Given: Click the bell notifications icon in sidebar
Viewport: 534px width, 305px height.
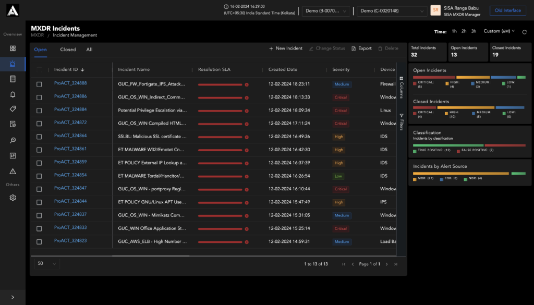Looking at the screenshot, I should click(x=13, y=94).
